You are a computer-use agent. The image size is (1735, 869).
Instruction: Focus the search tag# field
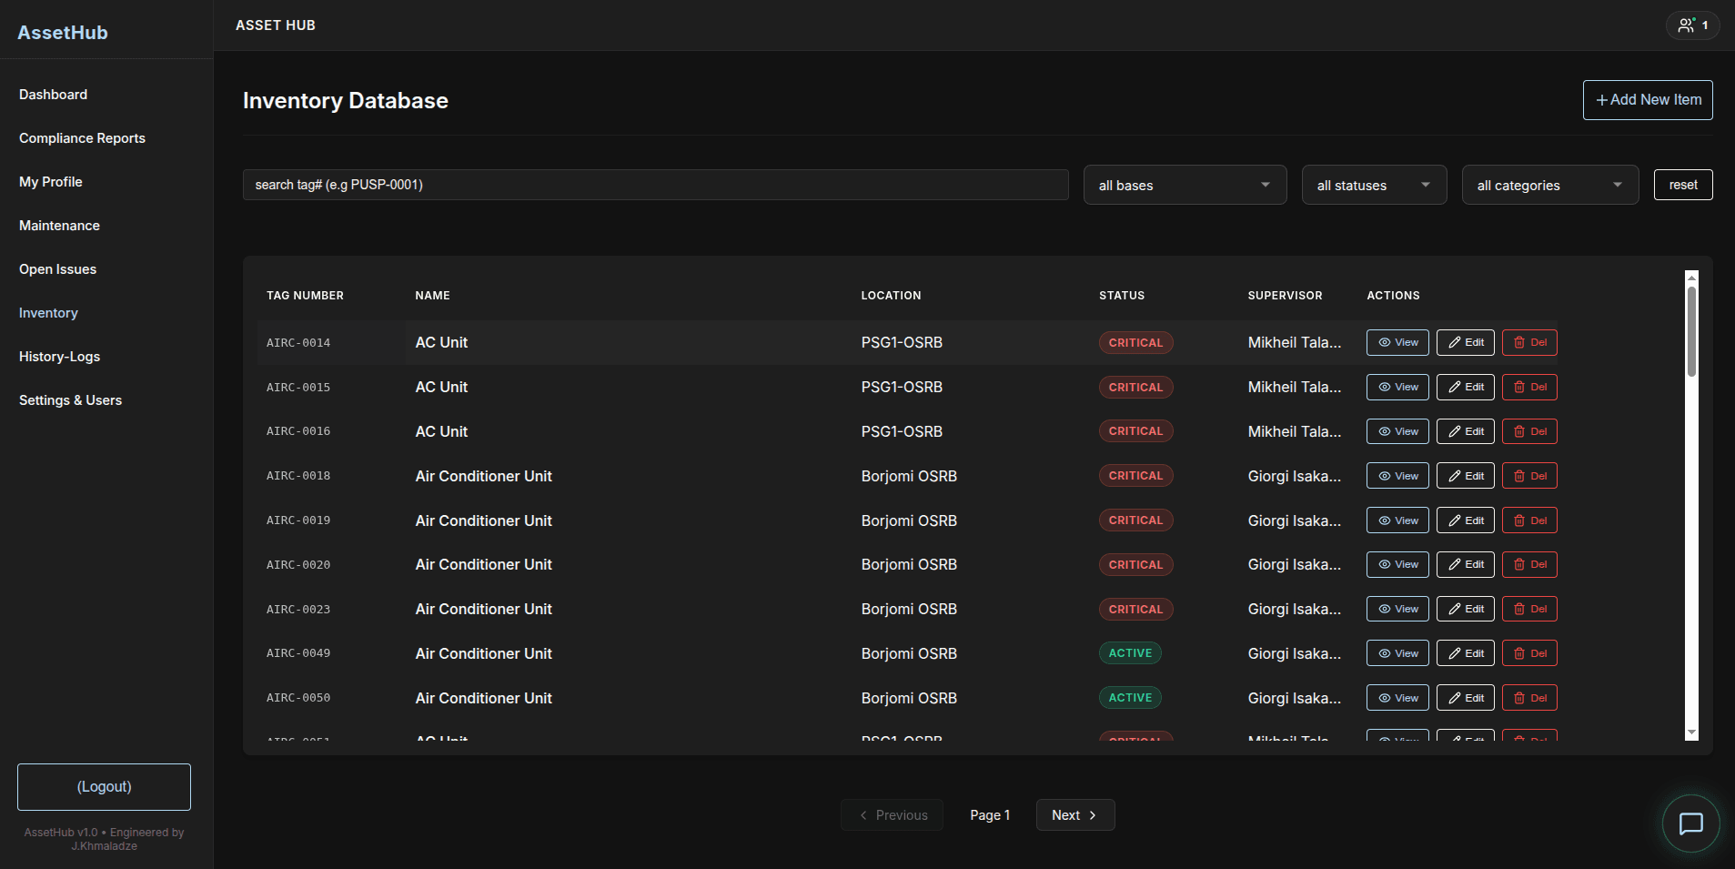click(655, 185)
